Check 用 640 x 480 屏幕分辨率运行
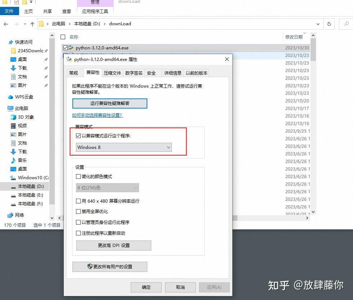This screenshot has height=300, width=353. coord(78,201)
